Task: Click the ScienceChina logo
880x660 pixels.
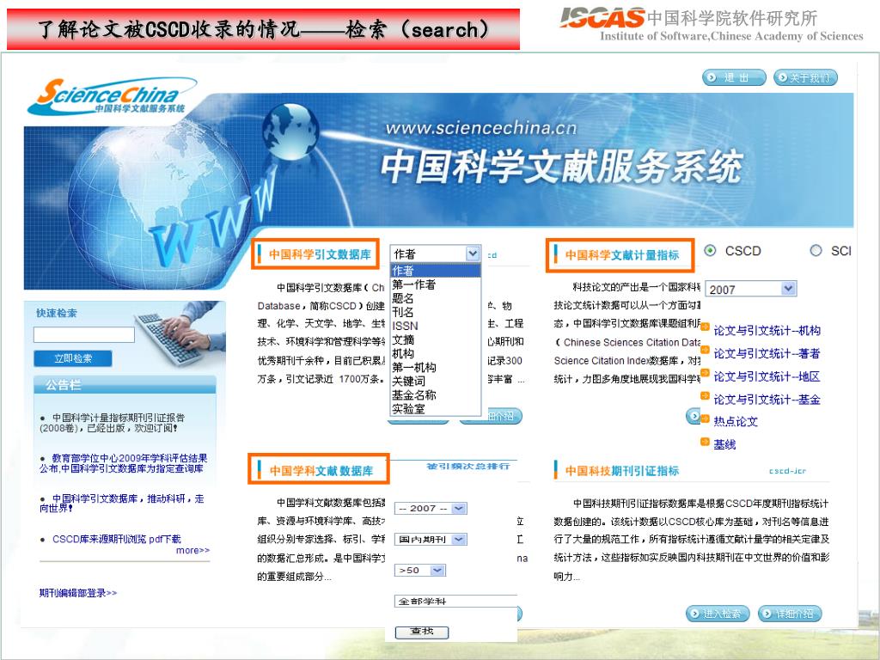Action: [111, 96]
